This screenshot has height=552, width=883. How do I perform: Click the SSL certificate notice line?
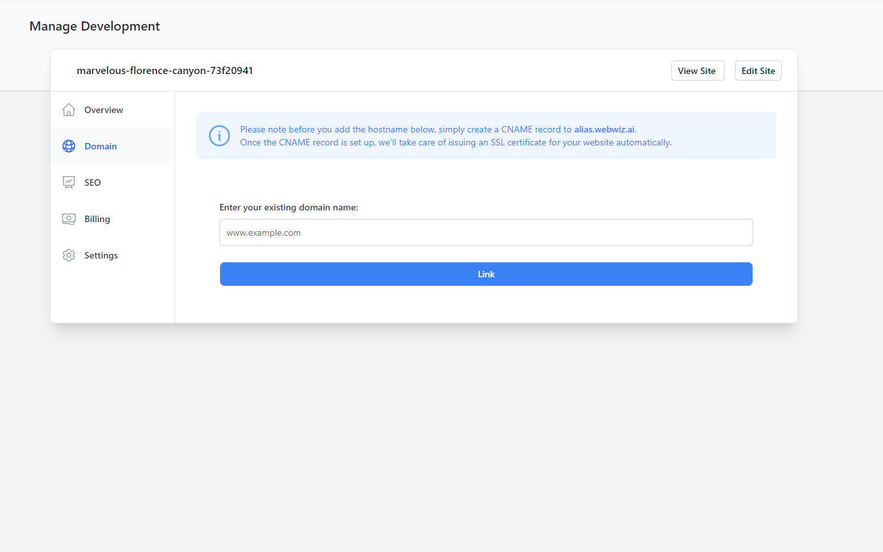pyautogui.click(x=456, y=142)
